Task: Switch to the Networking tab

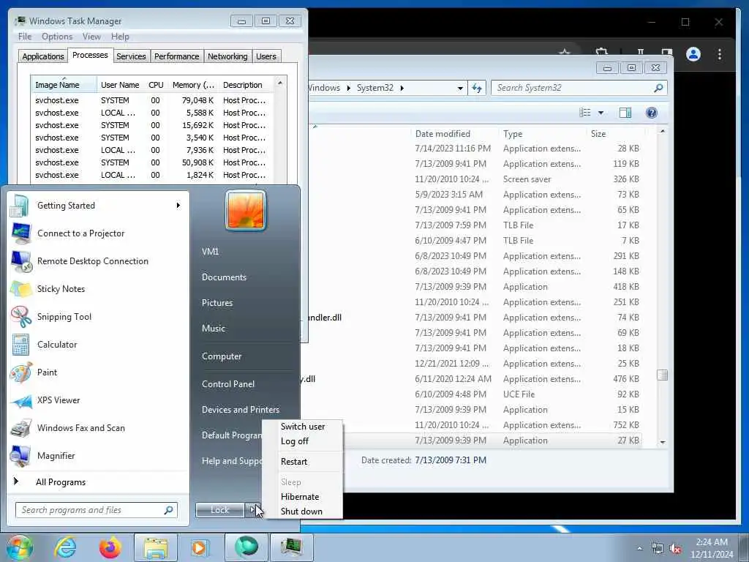Action: click(x=227, y=56)
